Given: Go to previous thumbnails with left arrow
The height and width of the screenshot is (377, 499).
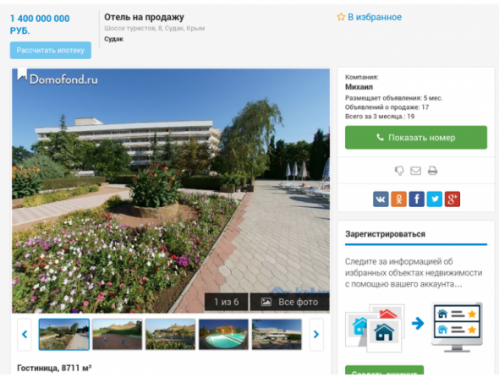Looking at the screenshot, I should 25,335.
